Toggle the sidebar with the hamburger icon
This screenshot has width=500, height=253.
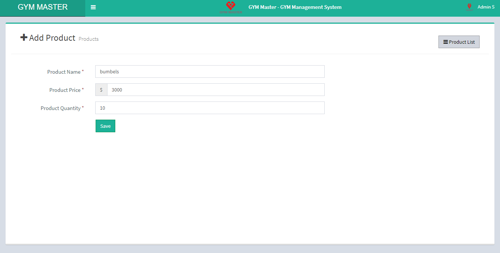coord(93,7)
